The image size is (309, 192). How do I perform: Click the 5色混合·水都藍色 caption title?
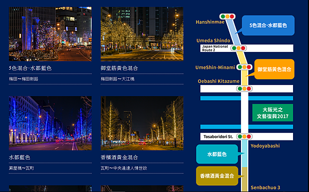(30, 68)
